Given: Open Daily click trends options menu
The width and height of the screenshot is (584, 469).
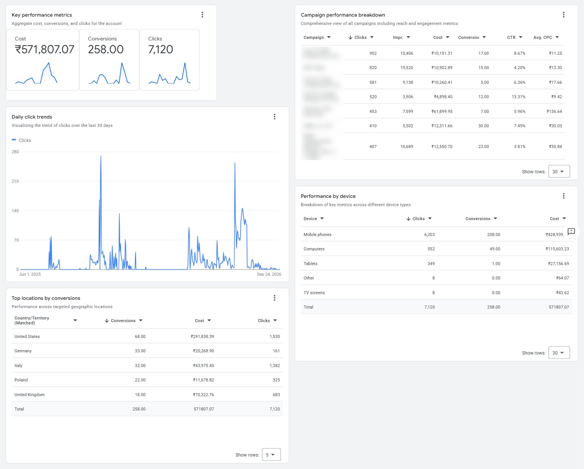Looking at the screenshot, I should point(274,117).
